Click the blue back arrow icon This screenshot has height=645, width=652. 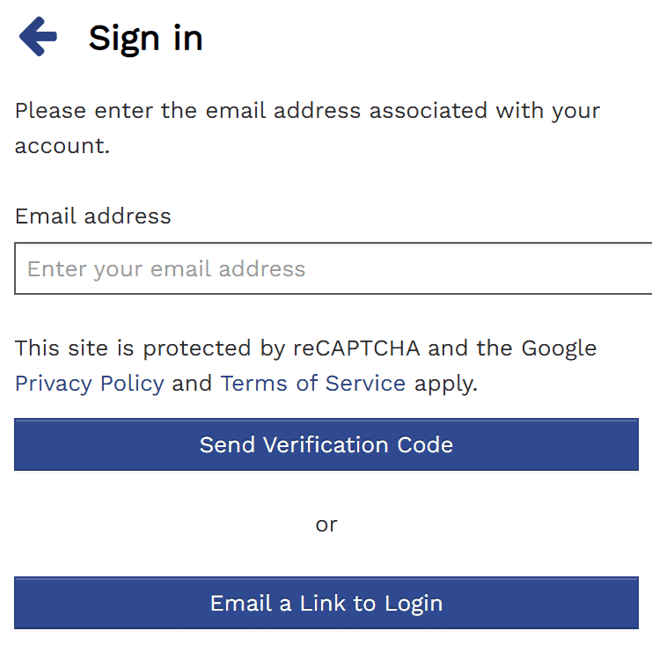click(38, 38)
